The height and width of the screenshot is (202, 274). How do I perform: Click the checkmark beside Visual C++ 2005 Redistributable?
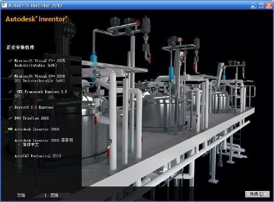tap(11, 61)
